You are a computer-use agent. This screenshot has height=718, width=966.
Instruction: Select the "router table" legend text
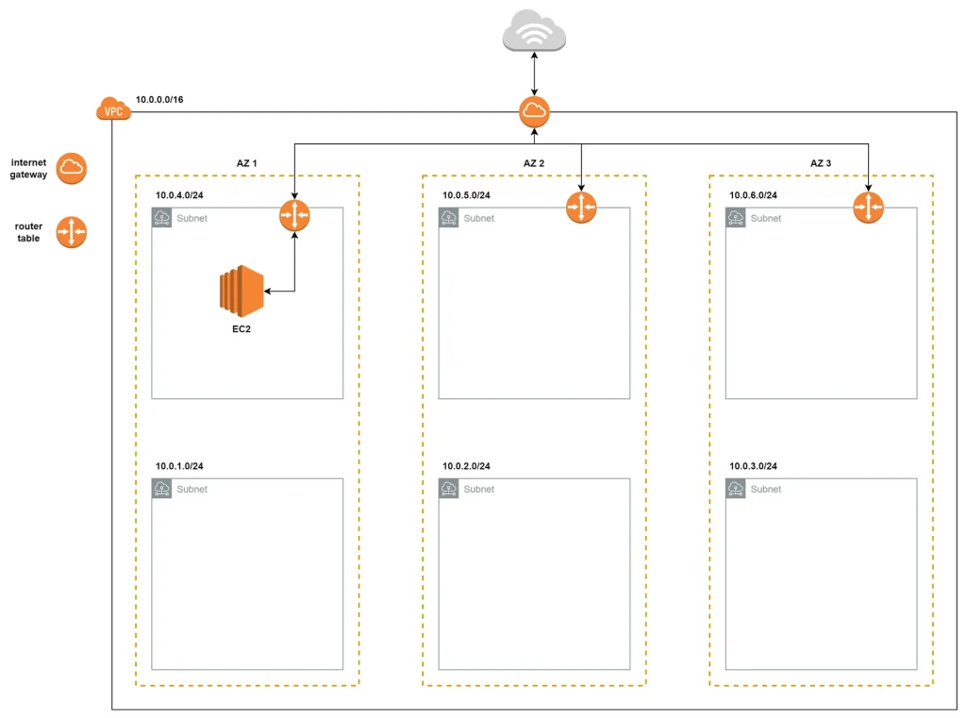tap(28, 232)
